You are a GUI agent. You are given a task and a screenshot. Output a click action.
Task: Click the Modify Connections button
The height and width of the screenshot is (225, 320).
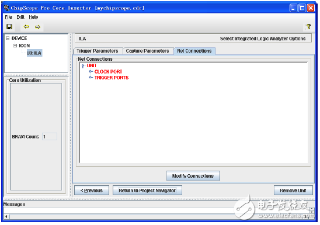[x=193, y=176]
